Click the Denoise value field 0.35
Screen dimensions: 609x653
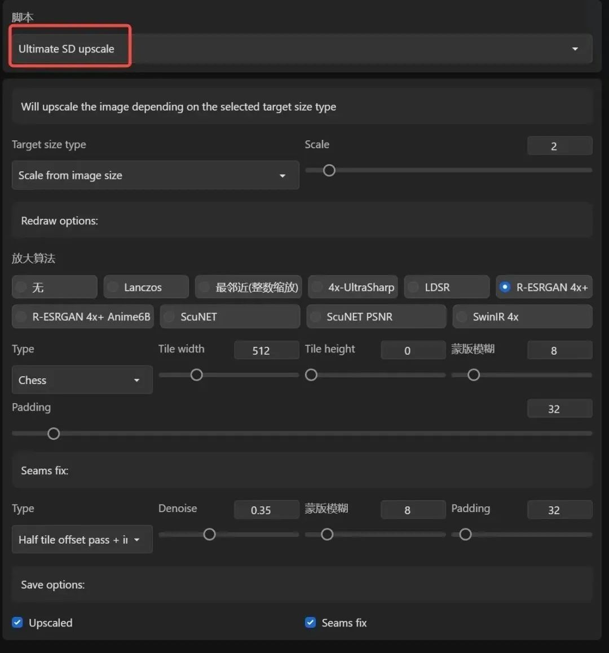point(267,510)
